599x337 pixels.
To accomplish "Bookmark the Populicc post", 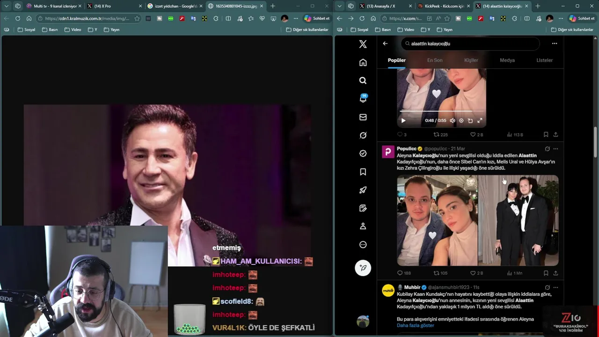I will tap(546, 273).
